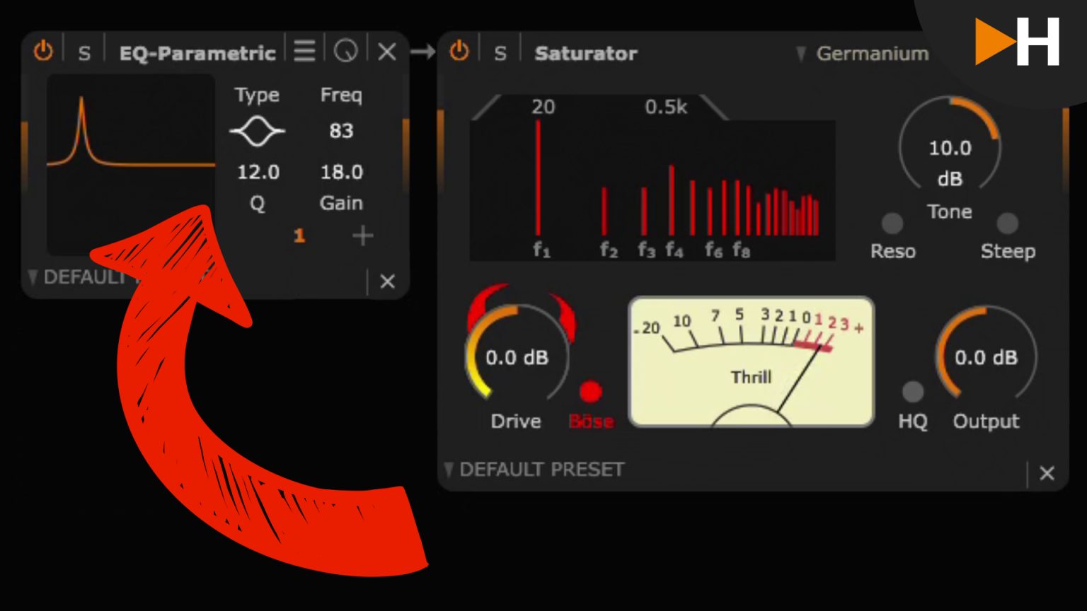Enable the Reso toggle
1087x611 pixels.
coord(892,223)
